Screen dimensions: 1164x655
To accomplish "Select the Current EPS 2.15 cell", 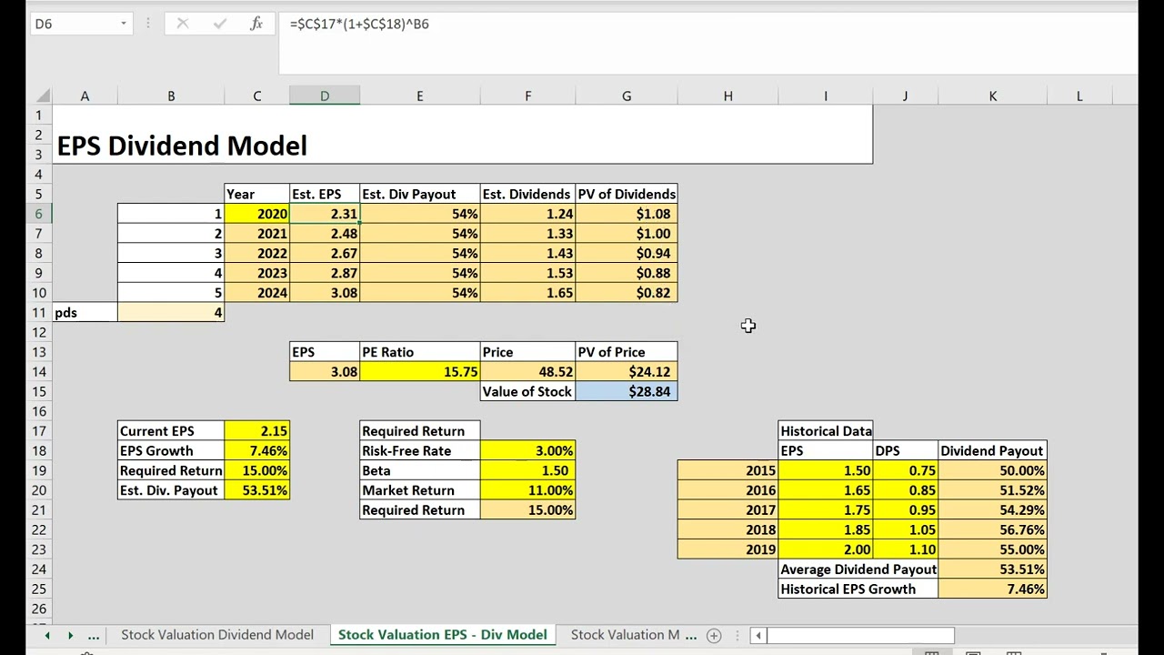I will [x=257, y=431].
